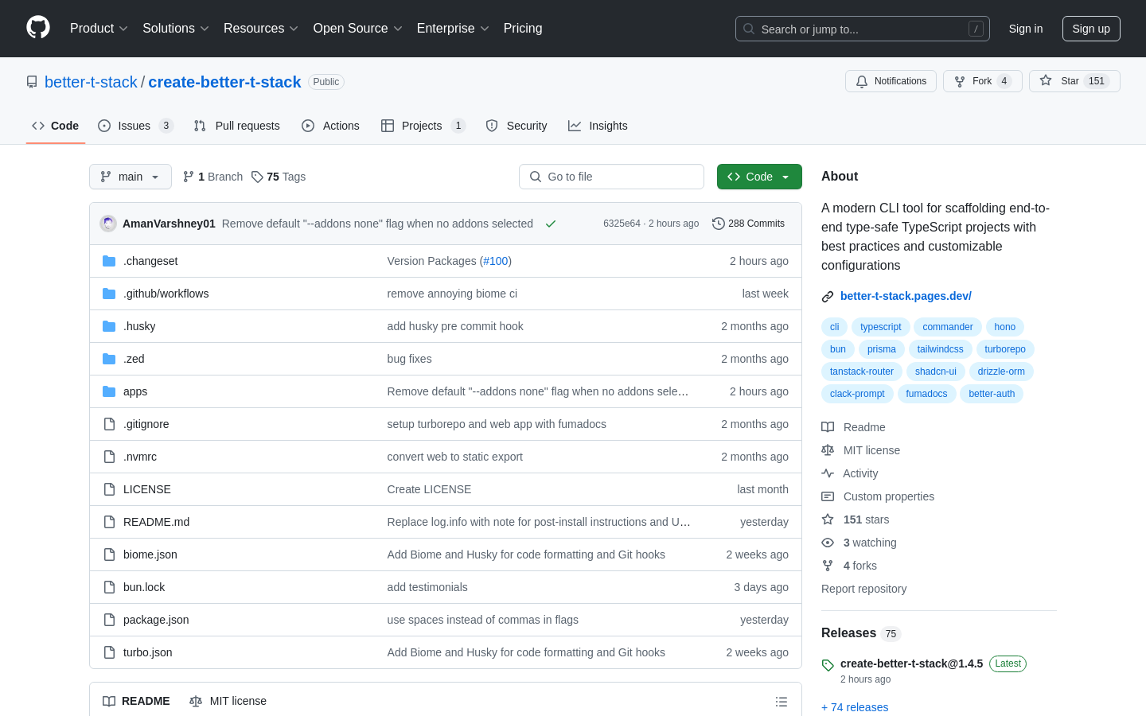Screen dimensions: 1146x716
Task: Select the README tab below file list
Action: click(136, 701)
